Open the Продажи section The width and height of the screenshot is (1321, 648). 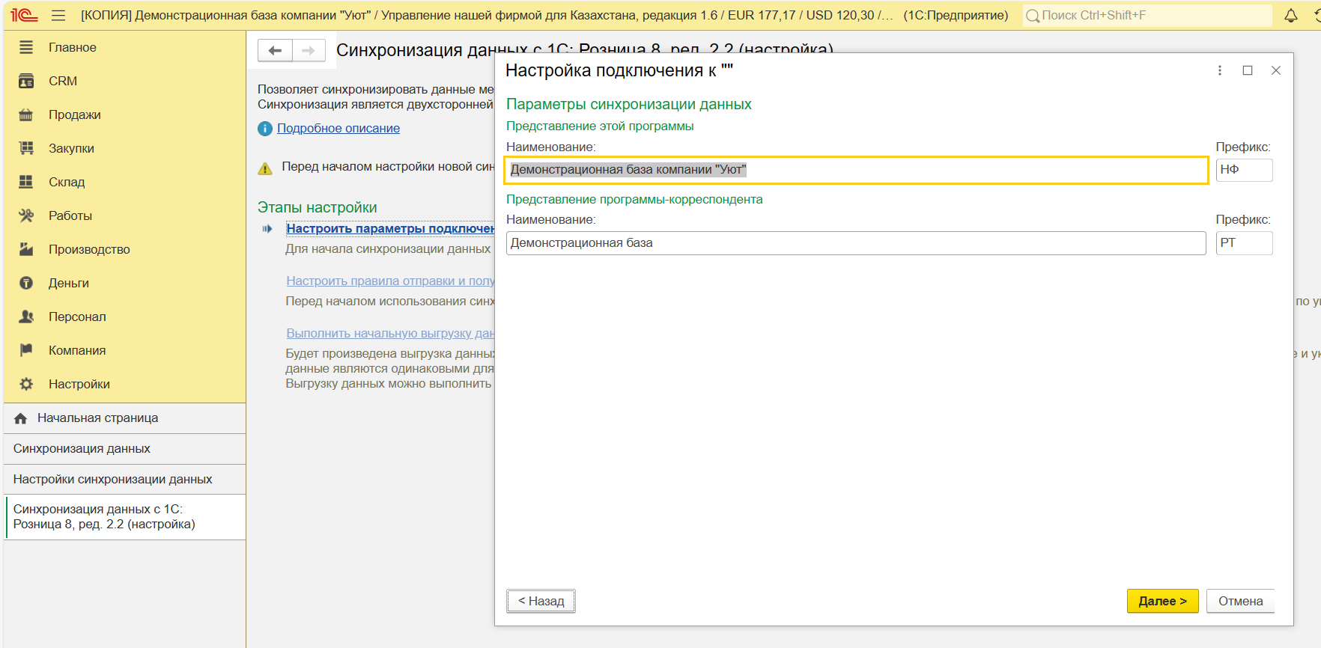pos(74,114)
